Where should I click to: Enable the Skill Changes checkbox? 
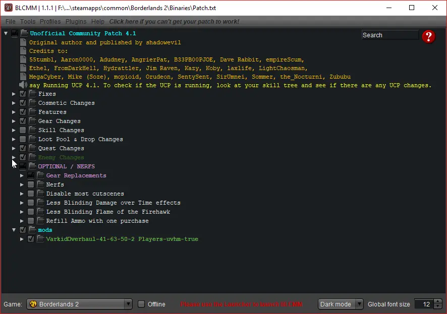click(23, 130)
